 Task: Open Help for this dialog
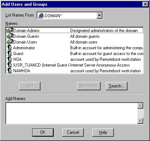pyautogui.click(x=103, y=132)
